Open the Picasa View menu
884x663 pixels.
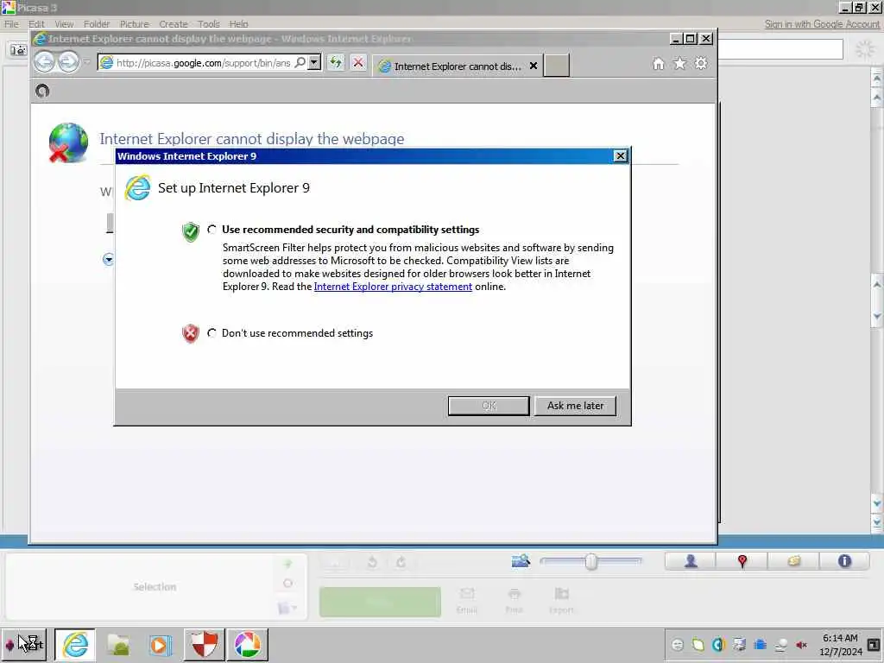[x=64, y=24]
